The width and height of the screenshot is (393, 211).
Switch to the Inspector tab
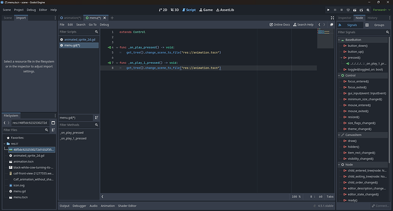(345, 18)
